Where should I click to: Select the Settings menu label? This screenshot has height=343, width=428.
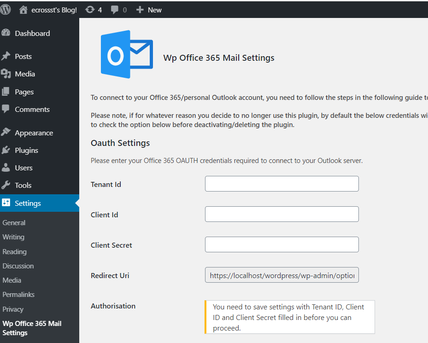(x=28, y=203)
